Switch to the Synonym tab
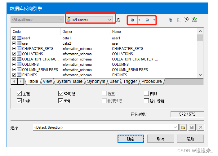The width and height of the screenshot is (218, 156). [x=96, y=81]
